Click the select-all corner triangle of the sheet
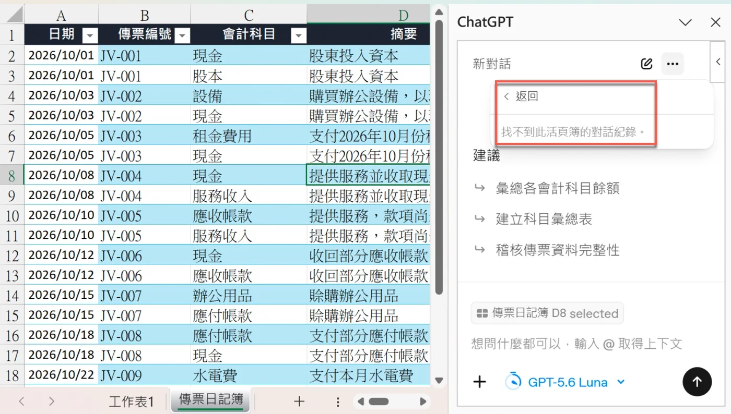731x414 pixels. point(12,14)
